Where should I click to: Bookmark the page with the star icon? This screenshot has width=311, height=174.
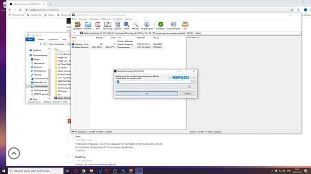292,10
